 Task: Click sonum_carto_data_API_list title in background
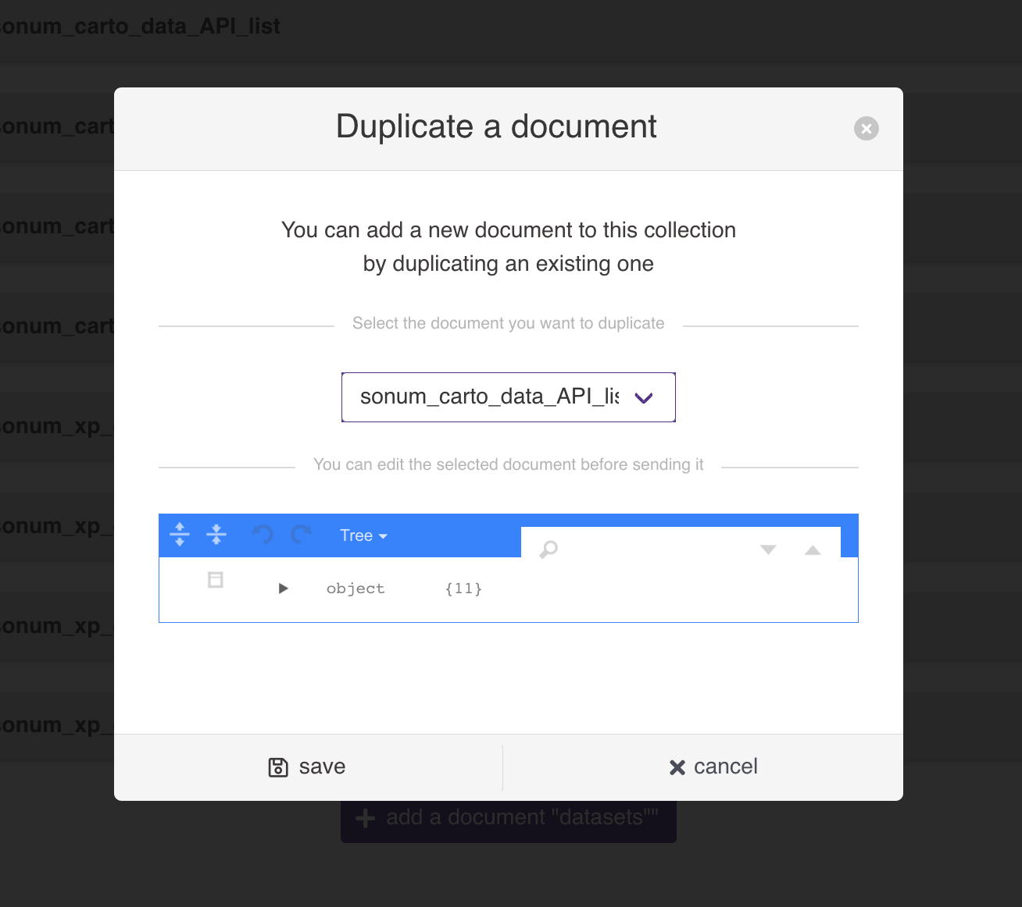pyautogui.click(x=140, y=27)
